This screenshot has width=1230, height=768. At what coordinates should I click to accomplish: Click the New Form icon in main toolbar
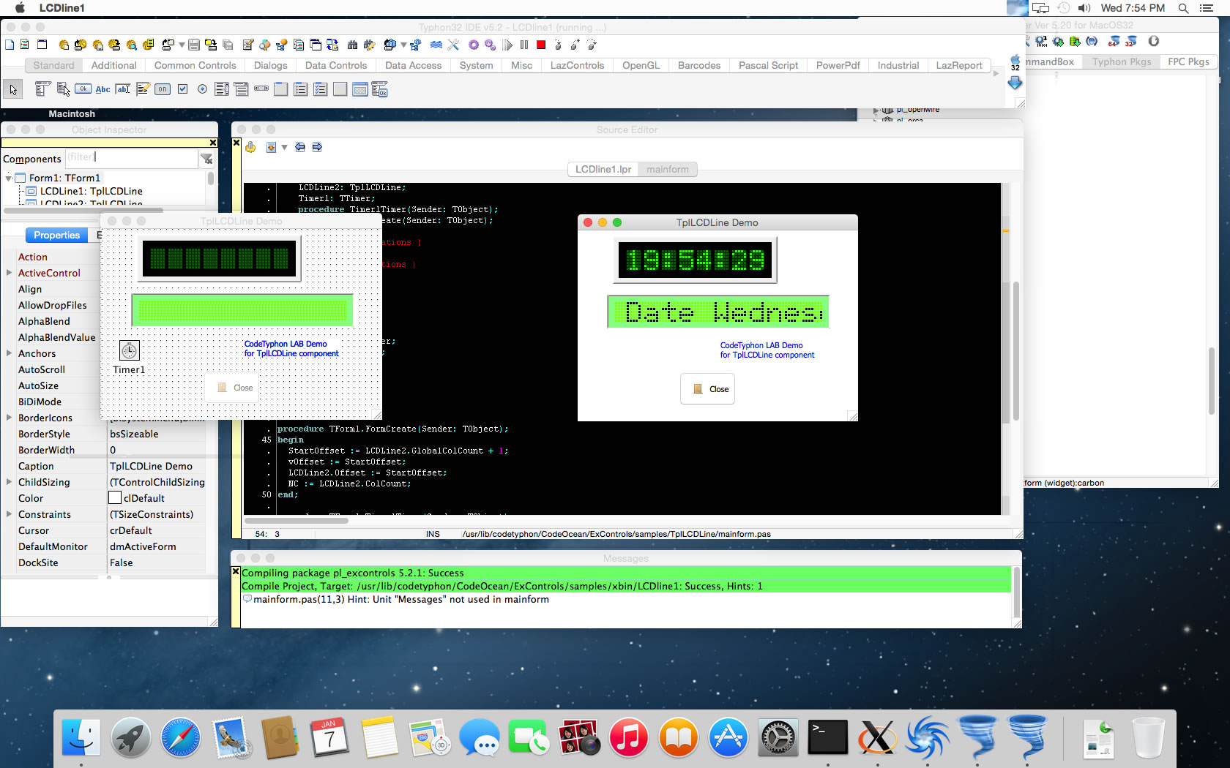(42, 45)
